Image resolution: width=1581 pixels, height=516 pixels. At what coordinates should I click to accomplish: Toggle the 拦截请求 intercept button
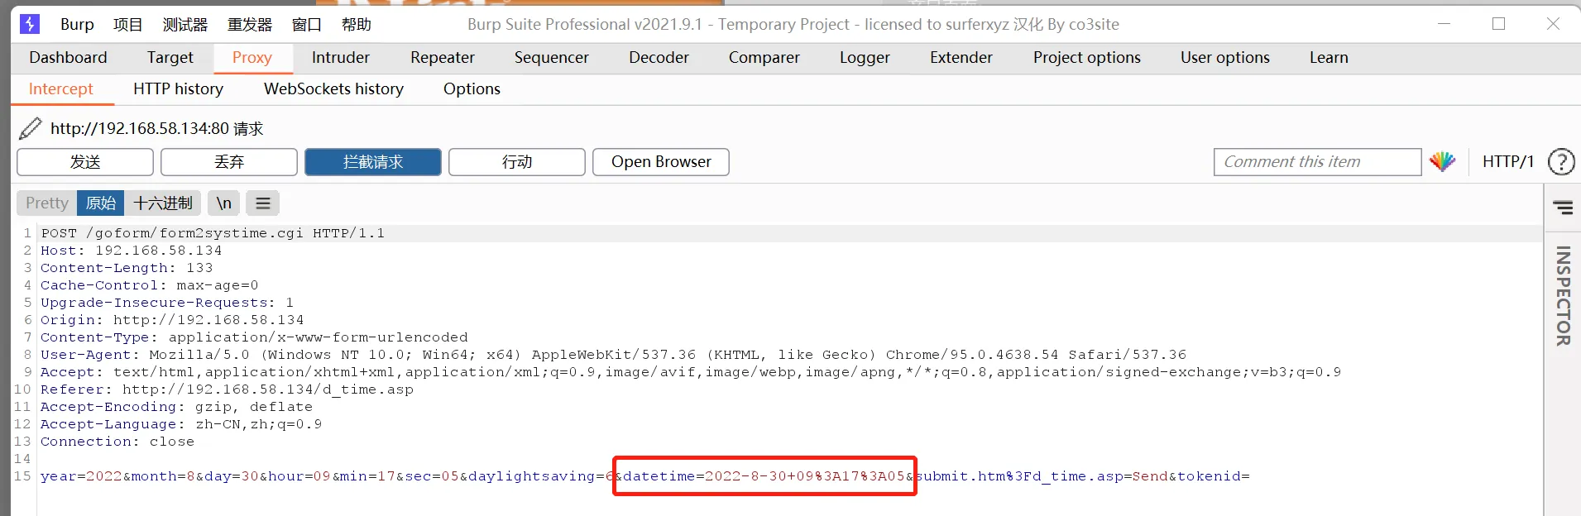click(373, 162)
